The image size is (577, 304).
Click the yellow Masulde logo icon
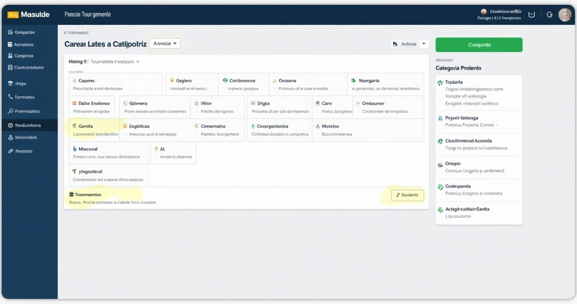(x=13, y=15)
